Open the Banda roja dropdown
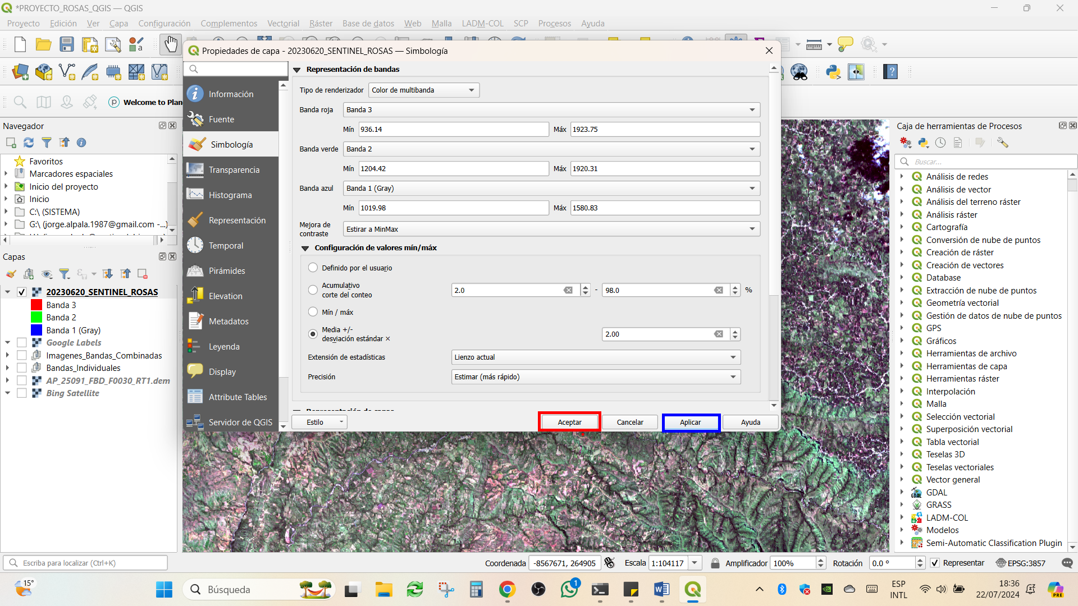Viewport: 1078px width, 606px height. coord(551,110)
